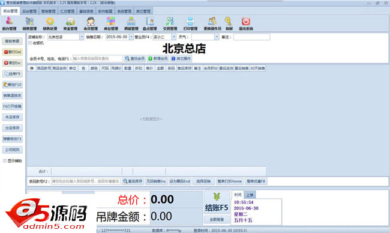The image size is (390, 233).
Task: Click the 弹窗修改F3 button
Action: pos(13,139)
